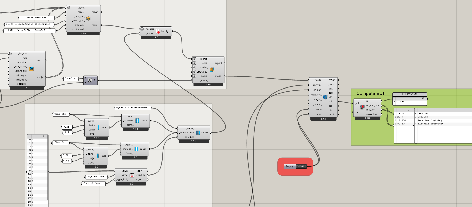Click the Daytime Tint panel

[95, 177]
